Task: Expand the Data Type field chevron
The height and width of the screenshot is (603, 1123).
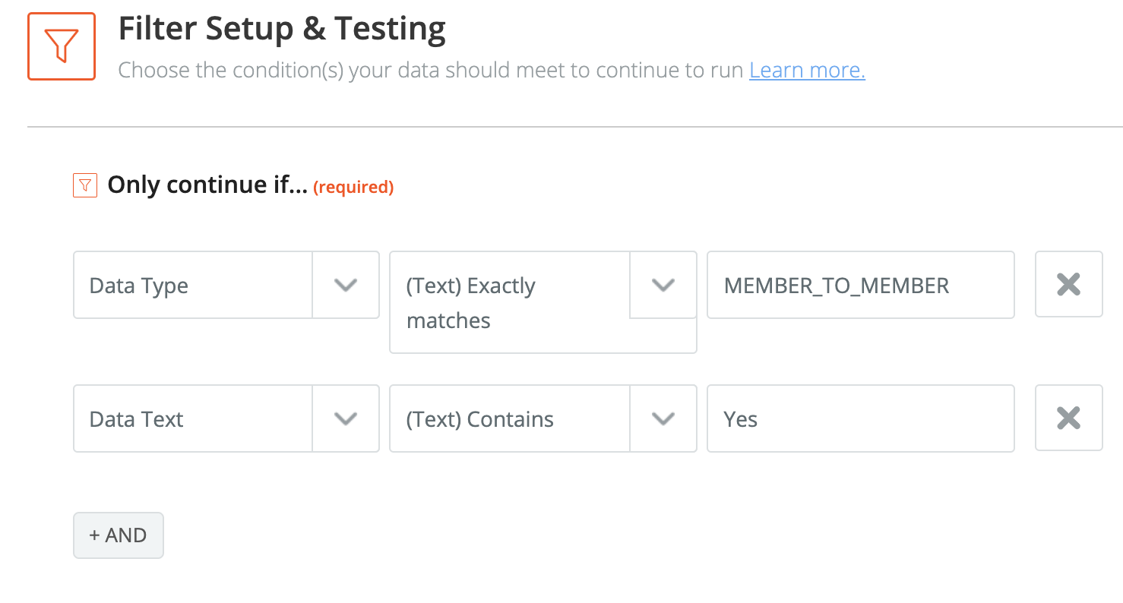Action: pos(346,285)
